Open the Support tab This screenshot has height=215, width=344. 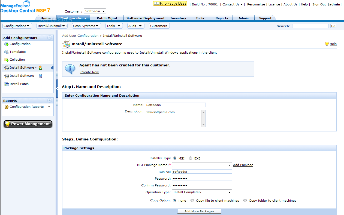click(x=265, y=18)
